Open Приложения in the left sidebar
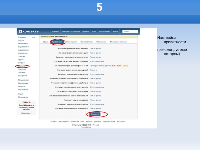This screenshot has height=150, width=200. (23, 83)
